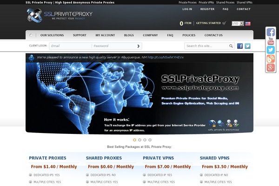Open YouTube in side social panel
Screen dimensions: 279x186
coord(271,41)
